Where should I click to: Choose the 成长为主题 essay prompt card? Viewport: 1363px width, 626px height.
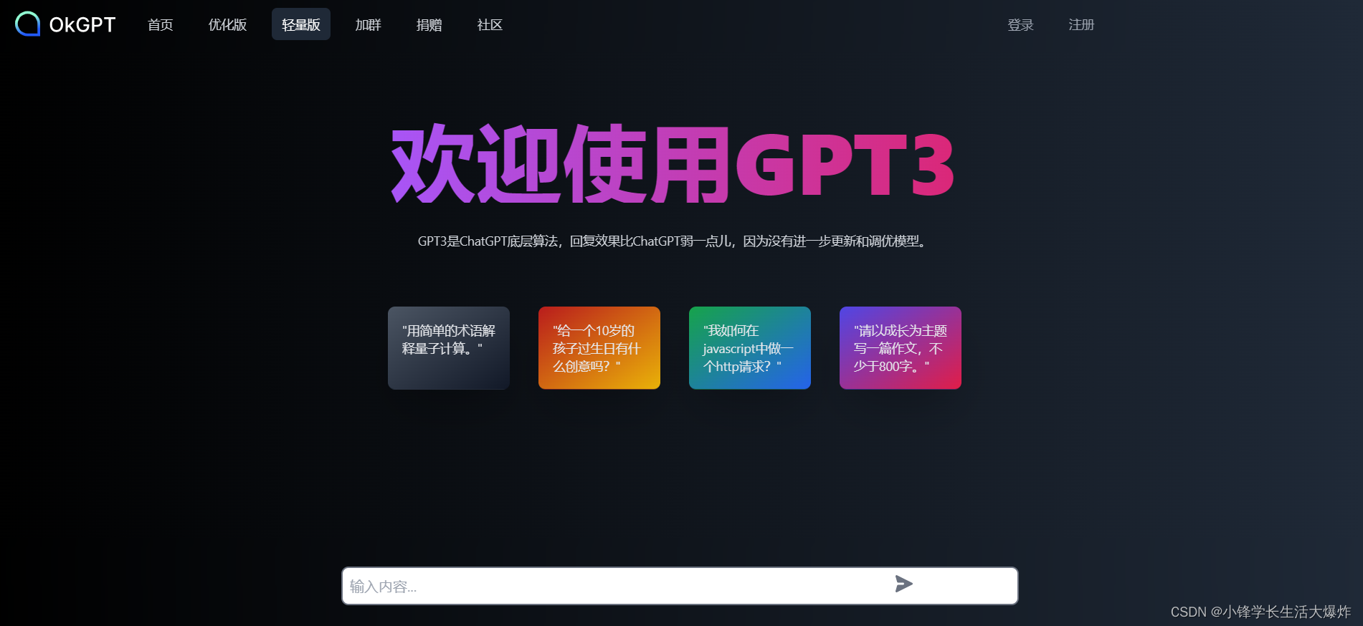click(901, 348)
